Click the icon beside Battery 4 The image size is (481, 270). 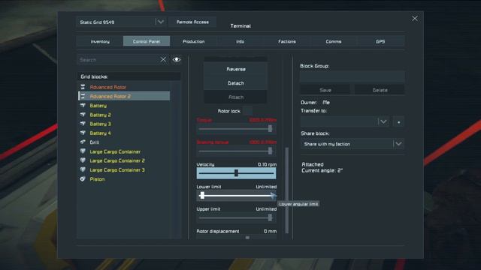pos(83,133)
